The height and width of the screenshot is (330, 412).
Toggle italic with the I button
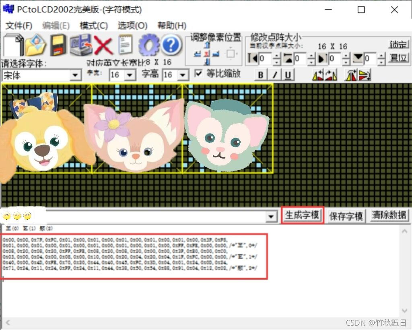click(x=274, y=75)
